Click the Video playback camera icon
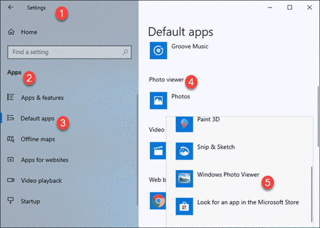 pyautogui.click(x=11, y=180)
